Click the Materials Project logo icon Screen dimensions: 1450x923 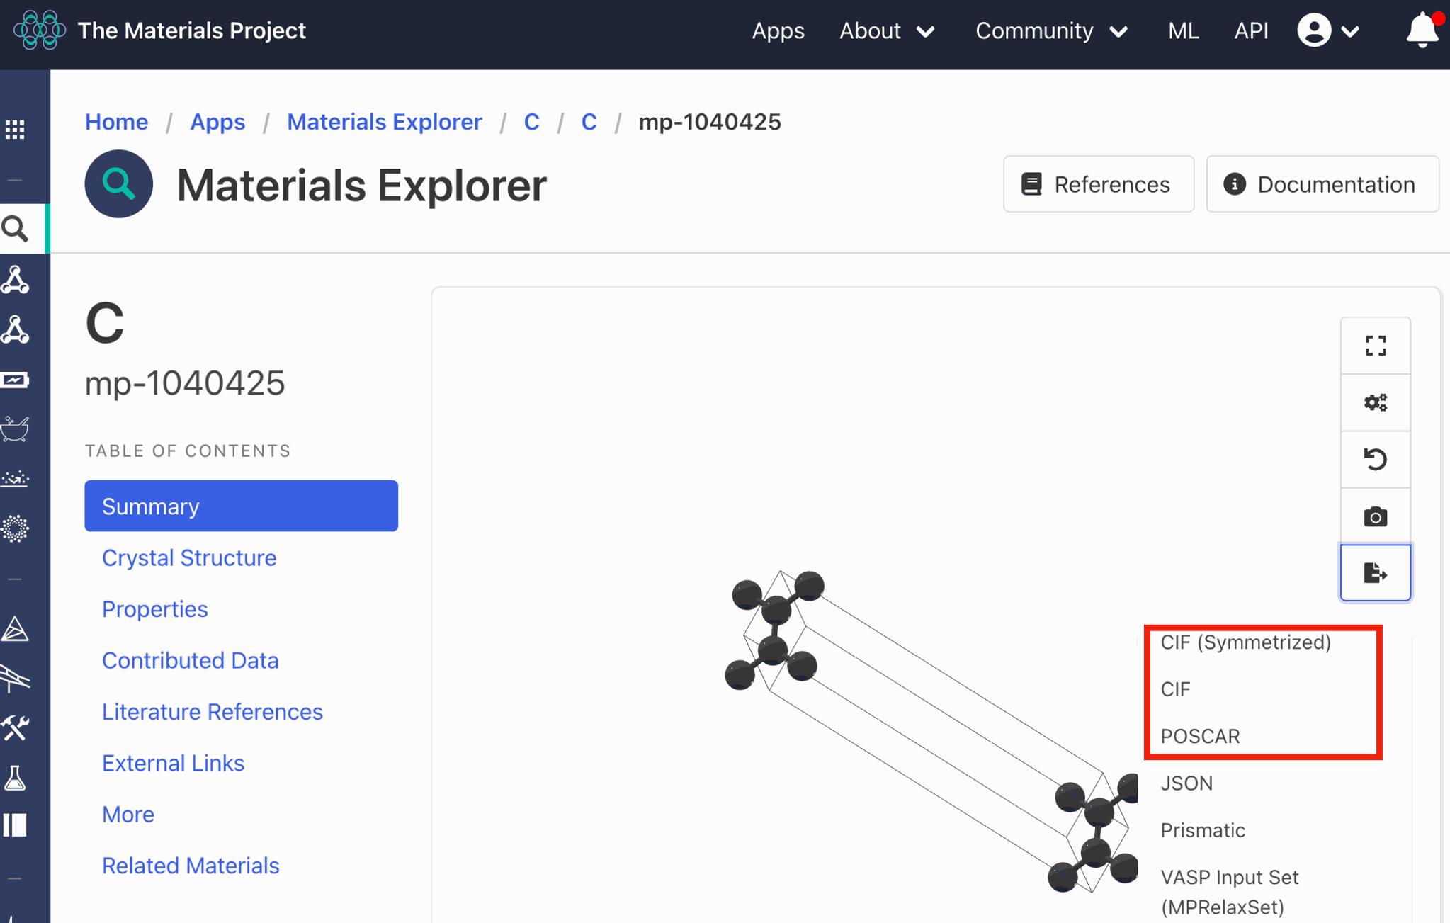tap(40, 30)
